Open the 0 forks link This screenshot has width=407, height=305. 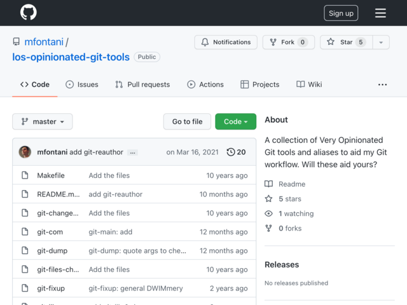click(x=290, y=229)
